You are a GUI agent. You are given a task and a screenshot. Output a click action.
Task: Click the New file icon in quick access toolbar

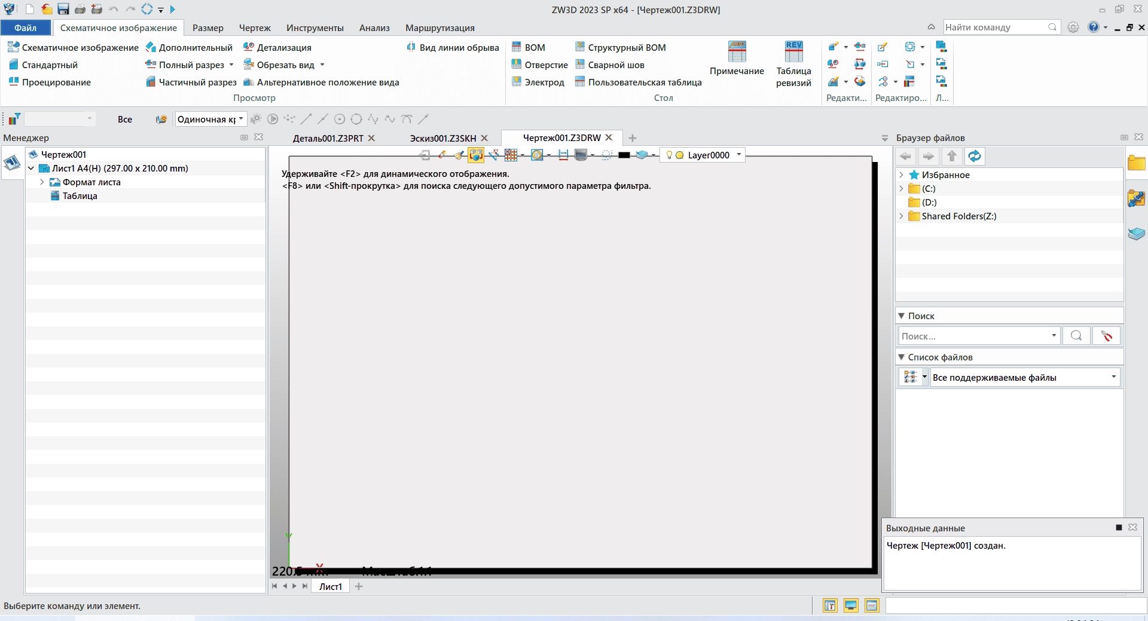pyautogui.click(x=29, y=9)
